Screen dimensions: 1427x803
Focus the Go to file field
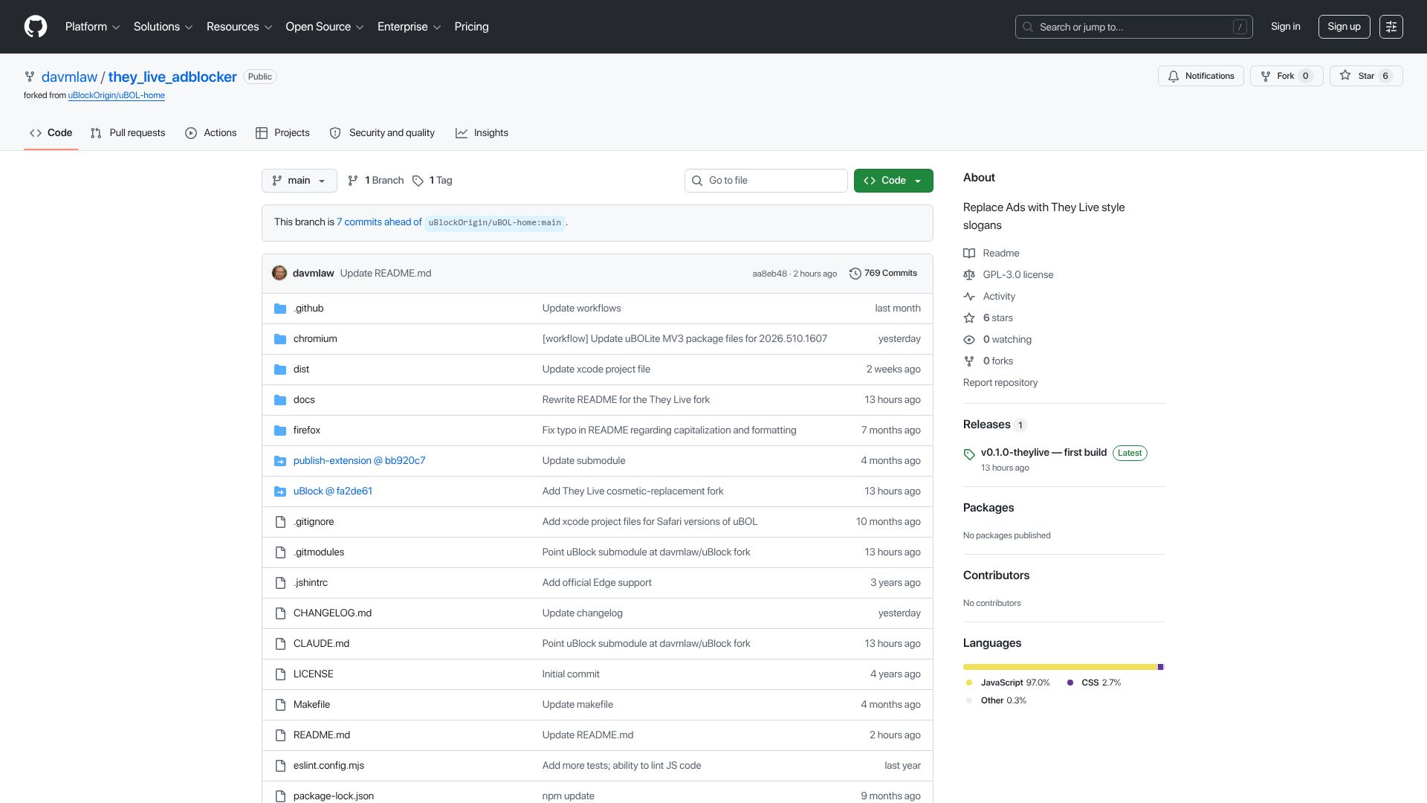pyautogui.click(x=766, y=181)
